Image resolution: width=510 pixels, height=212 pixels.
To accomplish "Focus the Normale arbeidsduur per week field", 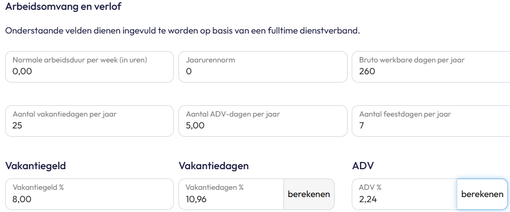I will pos(89,67).
